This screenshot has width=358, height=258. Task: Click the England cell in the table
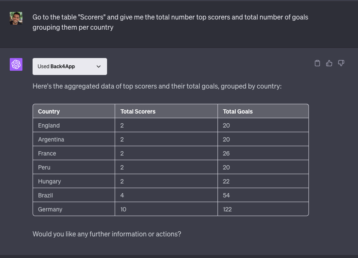point(74,125)
